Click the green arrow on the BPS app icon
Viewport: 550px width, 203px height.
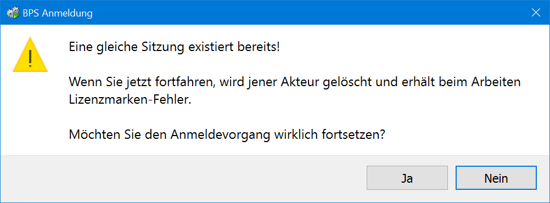(15, 15)
